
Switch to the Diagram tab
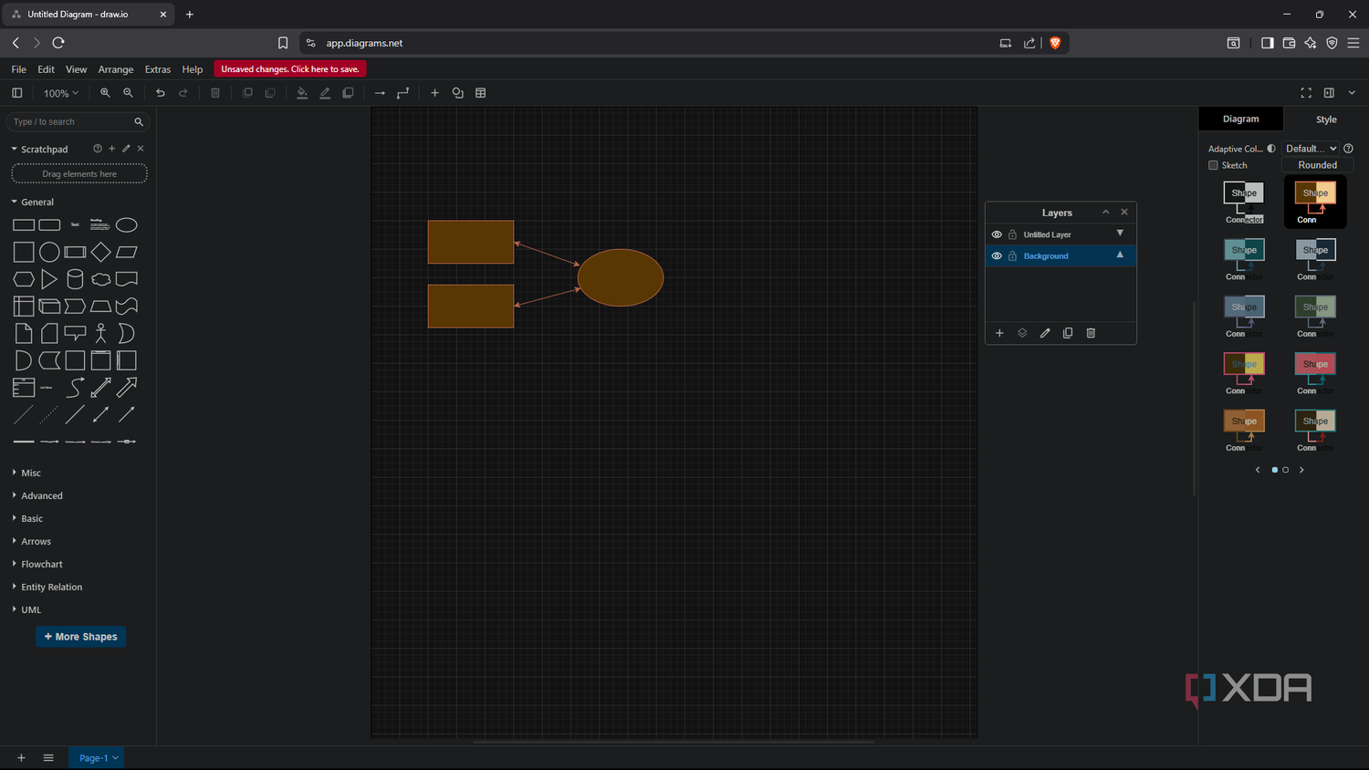[1240, 120]
